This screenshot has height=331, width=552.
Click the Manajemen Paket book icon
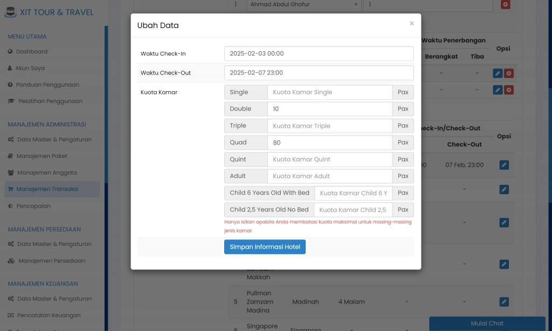(x=10, y=156)
